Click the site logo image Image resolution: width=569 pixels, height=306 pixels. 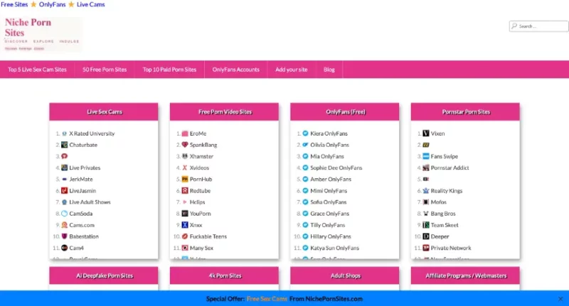coord(42,34)
